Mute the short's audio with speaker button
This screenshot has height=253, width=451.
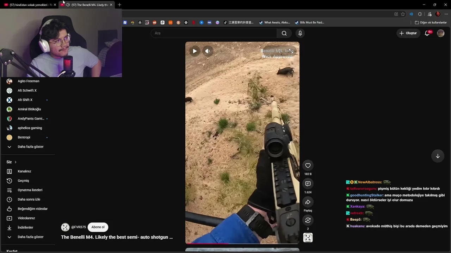click(x=208, y=51)
